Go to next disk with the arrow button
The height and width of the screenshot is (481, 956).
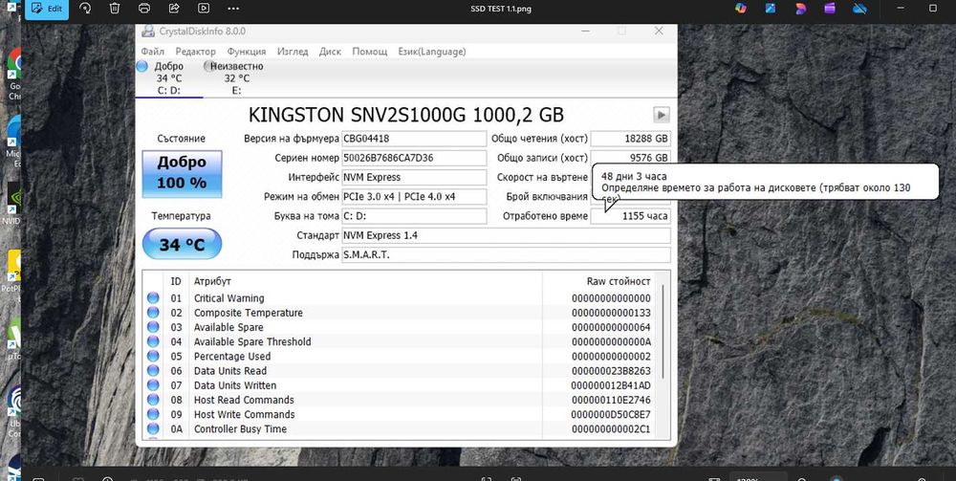pos(661,115)
